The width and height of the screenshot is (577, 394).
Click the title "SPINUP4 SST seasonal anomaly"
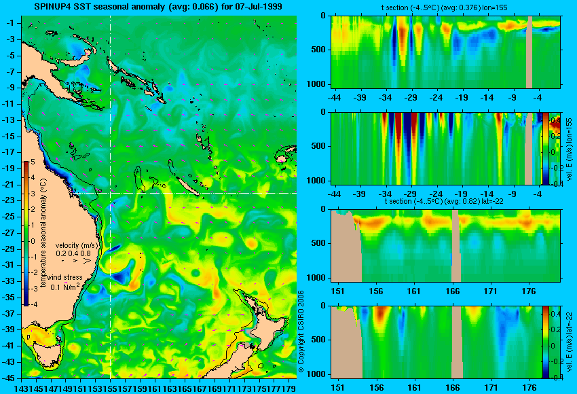click(99, 7)
